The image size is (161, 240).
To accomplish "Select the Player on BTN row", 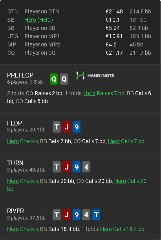I will coord(79,11).
